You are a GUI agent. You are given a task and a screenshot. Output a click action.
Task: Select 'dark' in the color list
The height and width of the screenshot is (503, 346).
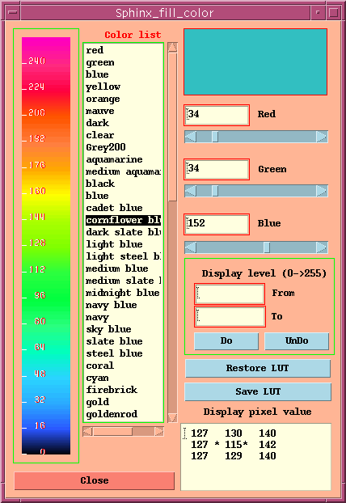coord(123,123)
